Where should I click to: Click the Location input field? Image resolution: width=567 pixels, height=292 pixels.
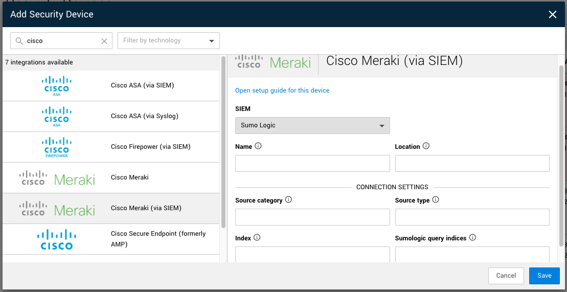(472, 163)
